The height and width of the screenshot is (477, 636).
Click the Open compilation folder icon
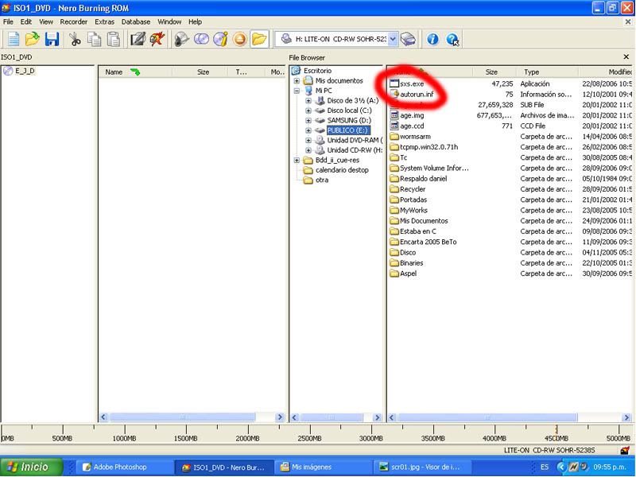click(x=33, y=39)
